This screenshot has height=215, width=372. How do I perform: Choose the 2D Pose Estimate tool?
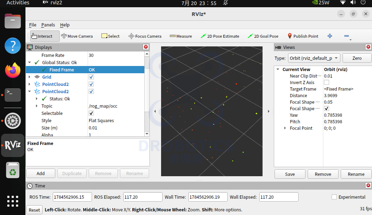tap(220, 36)
